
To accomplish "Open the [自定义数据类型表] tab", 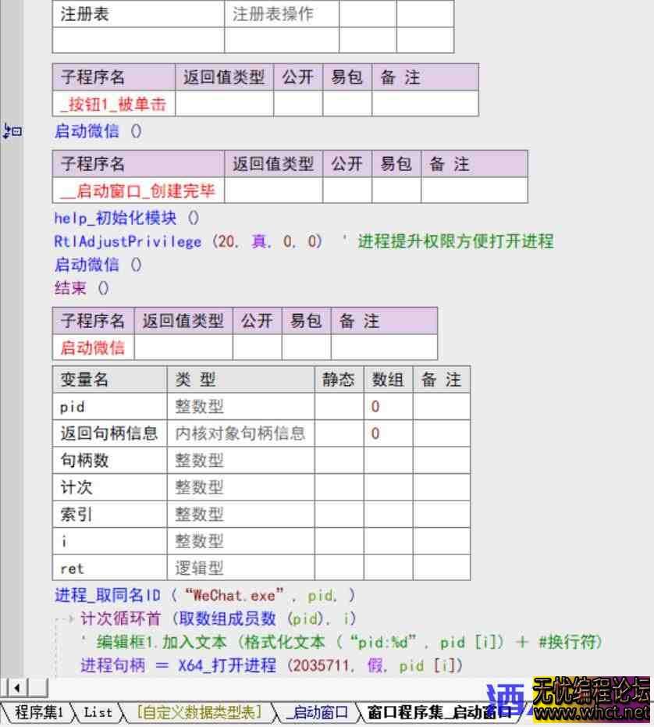I will click(x=199, y=711).
